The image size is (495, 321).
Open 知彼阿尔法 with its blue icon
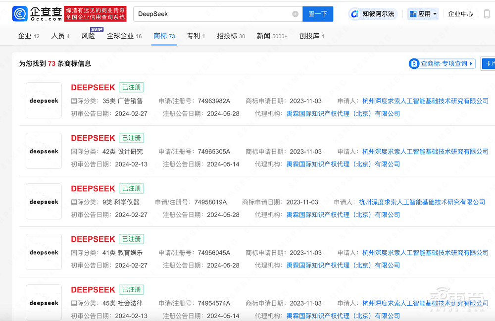(x=354, y=13)
